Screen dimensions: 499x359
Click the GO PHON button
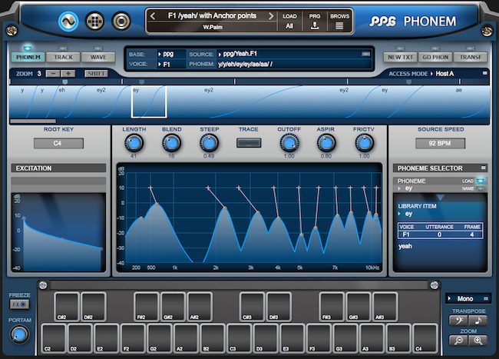pos(435,57)
